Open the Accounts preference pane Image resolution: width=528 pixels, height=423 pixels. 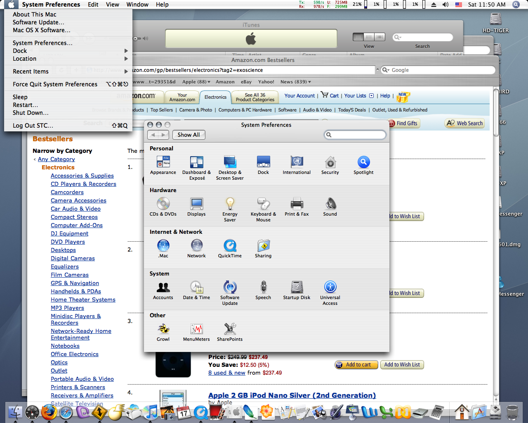163,290
